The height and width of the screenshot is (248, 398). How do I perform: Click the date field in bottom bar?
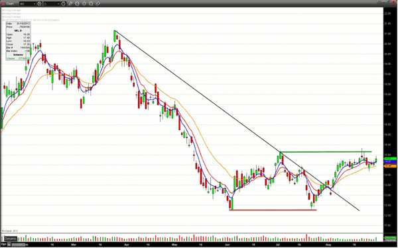click(19, 245)
